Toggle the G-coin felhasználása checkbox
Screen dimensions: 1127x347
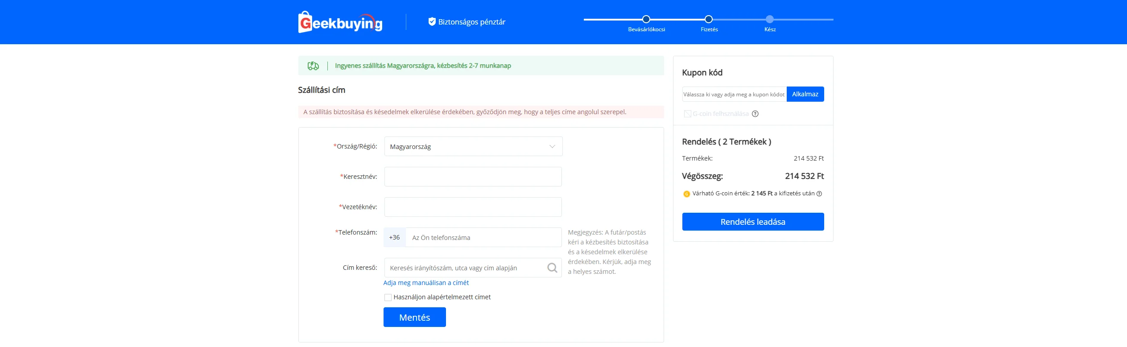687,114
